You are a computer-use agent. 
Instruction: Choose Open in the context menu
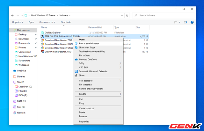pyautogui.click(x=82, y=40)
